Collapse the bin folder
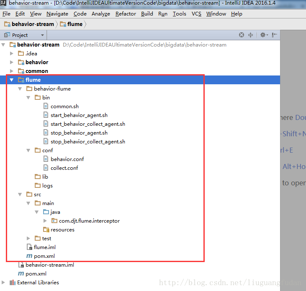 coord(28,98)
